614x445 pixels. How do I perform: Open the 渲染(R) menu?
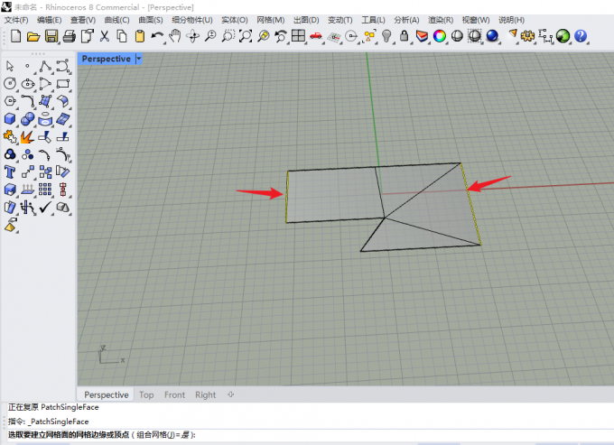click(441, 20)
